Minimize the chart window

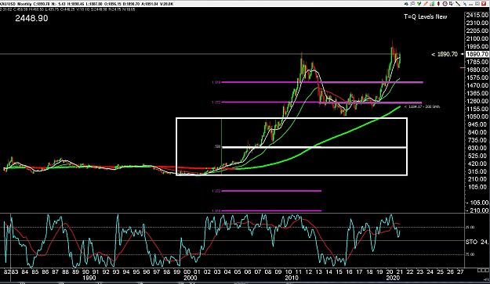[470, 4]
